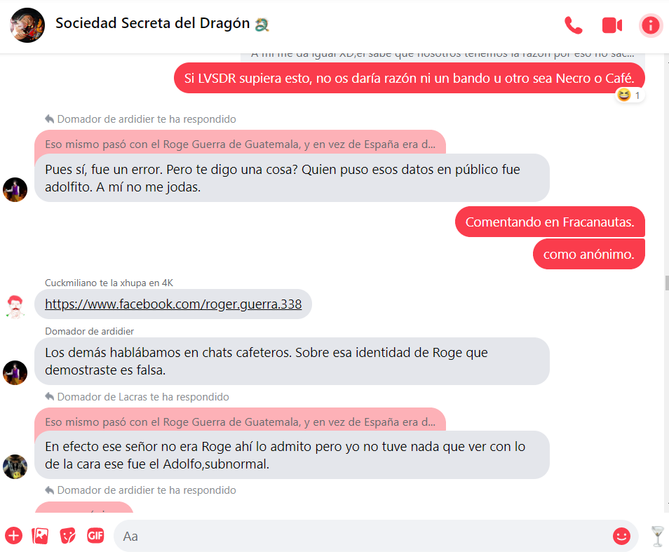Click the Sociedad Secreta del Dragón title

tap(153, 23)
